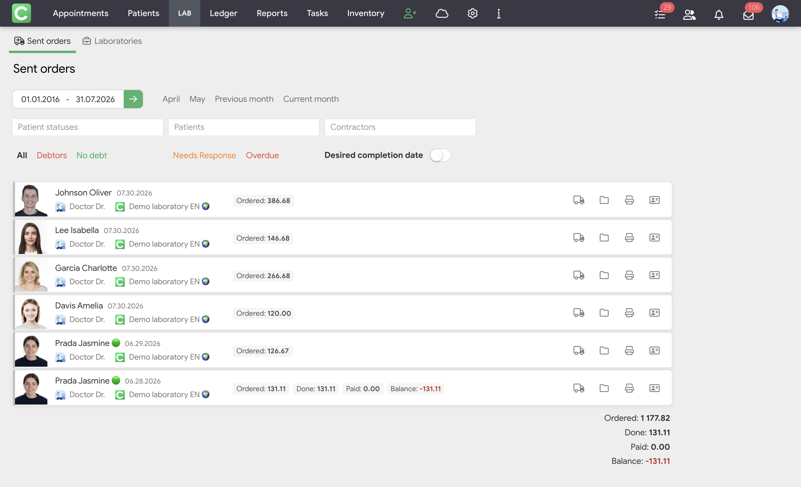Open folder icon for Prada Jasmine 06.29.2026

coord(604,350)
